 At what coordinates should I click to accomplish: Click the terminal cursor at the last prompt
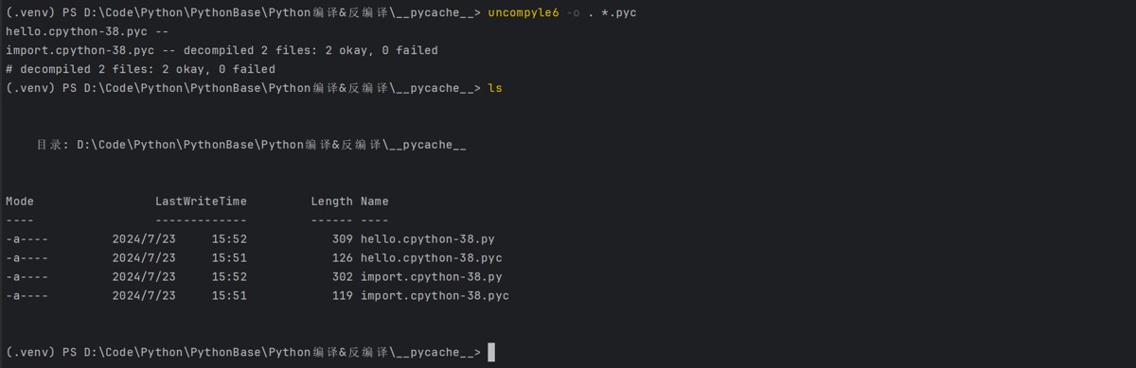(x=490, y=352)
